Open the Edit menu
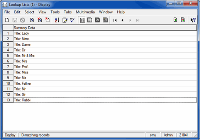 click(17, 12)
